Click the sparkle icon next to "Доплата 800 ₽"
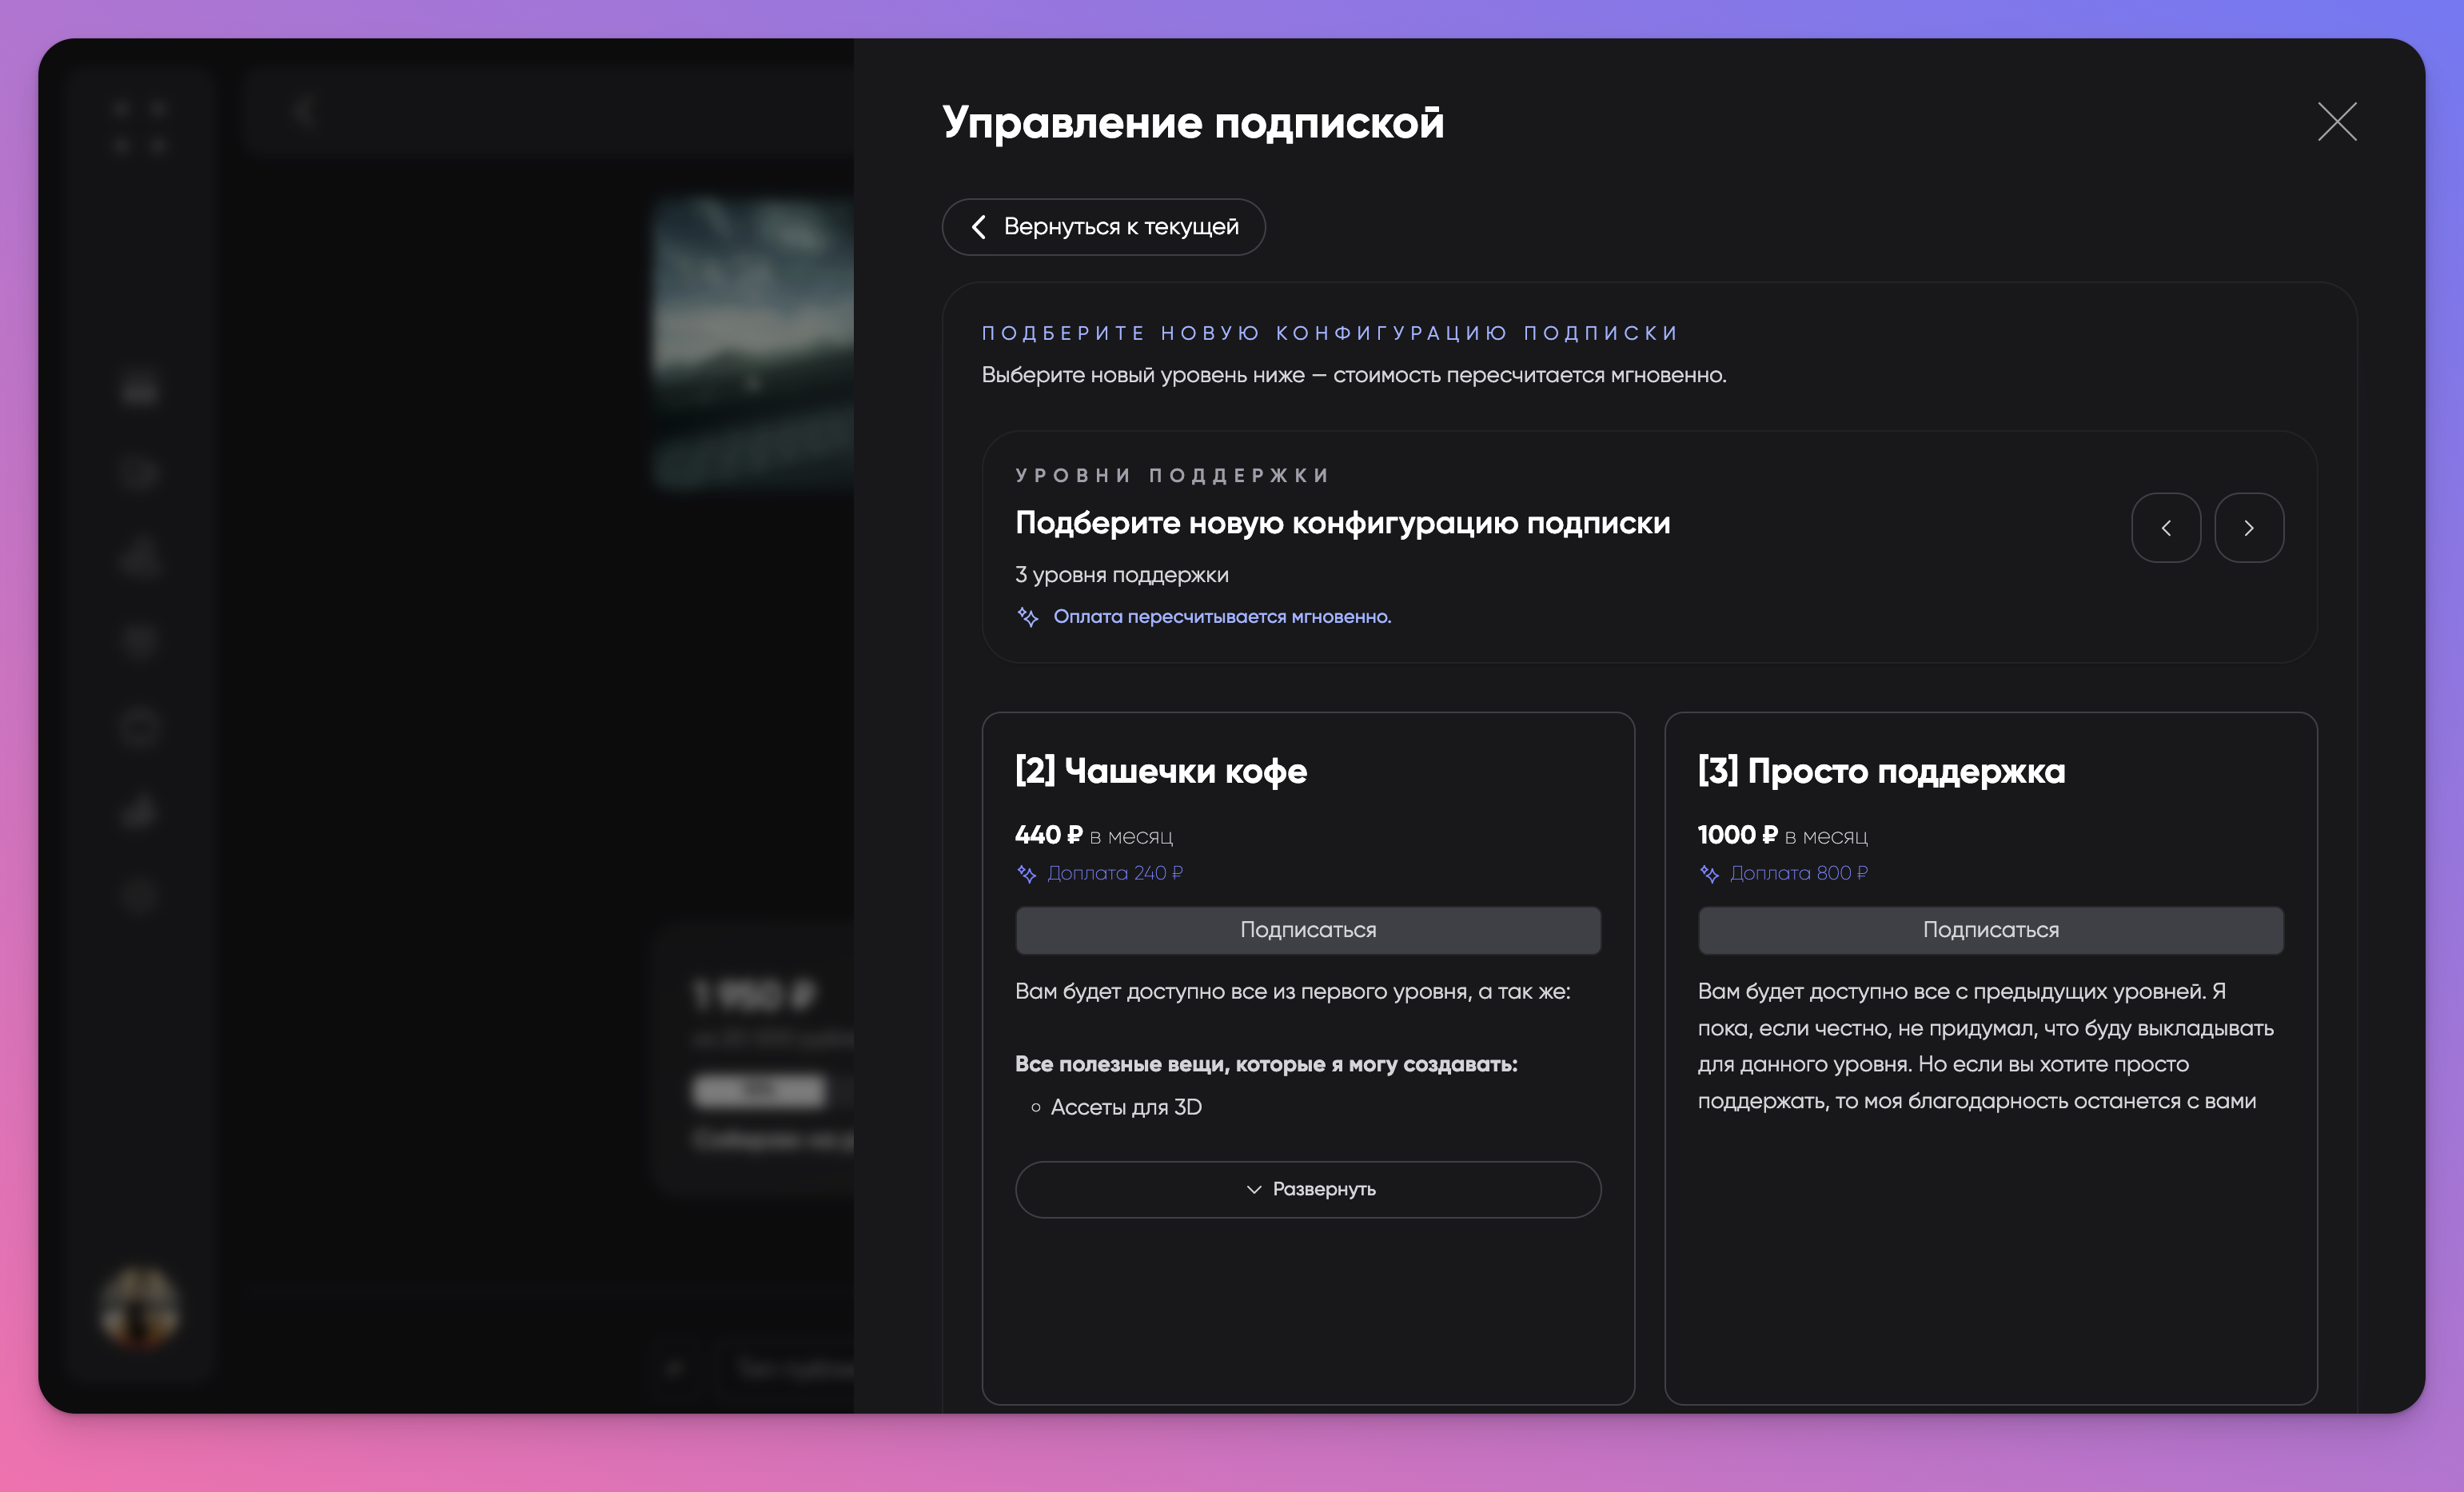Image resolution: width=2464 pixels, height=1492 pixels. [x=1711, y=873]
